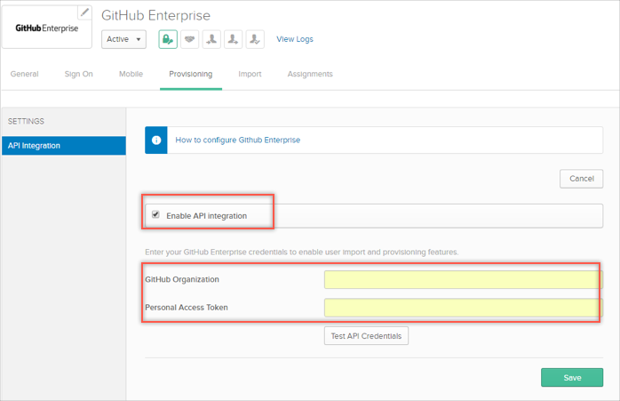Open the Sign On tab
The height and width of the screenshot is (401, 620).
pyautogui.click(x=78, y=74)
